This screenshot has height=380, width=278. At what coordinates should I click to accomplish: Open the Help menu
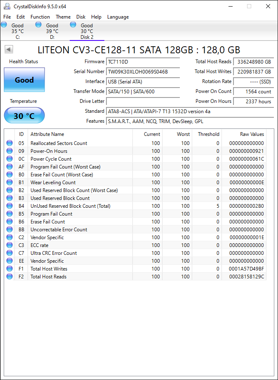pyautogui.click(x=96, y=17)
